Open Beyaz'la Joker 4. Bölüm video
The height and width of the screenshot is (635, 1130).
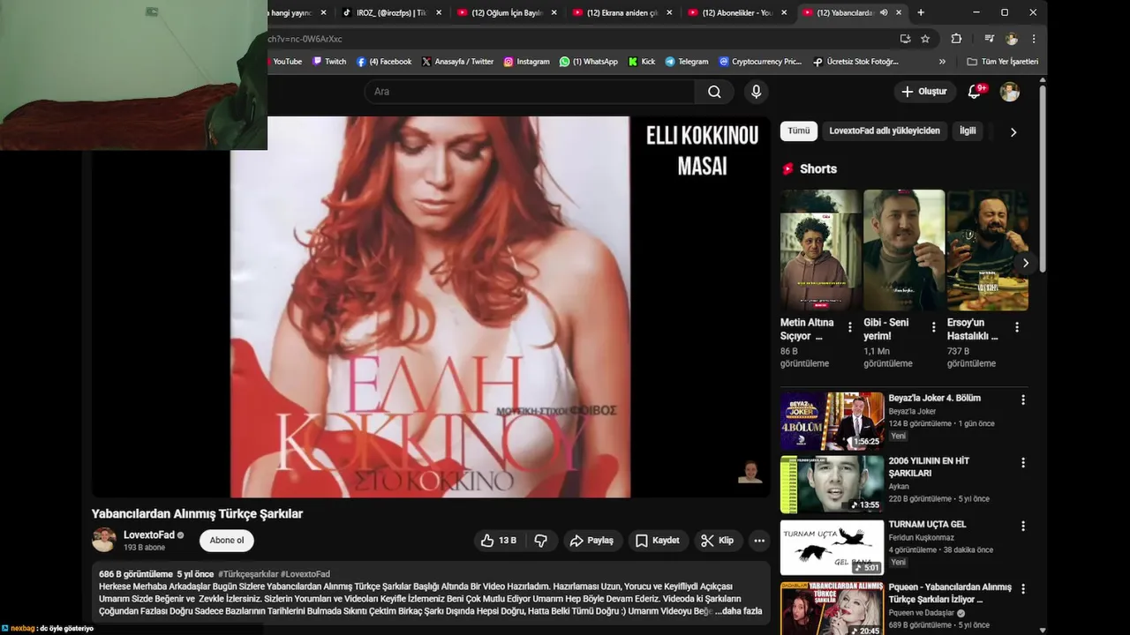click(832, 422)
